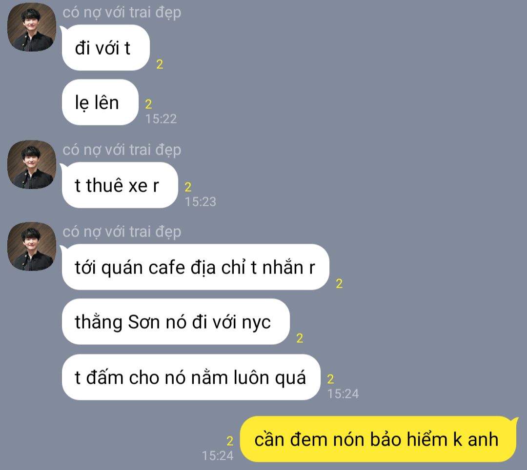Tap the 'thằng Sơn nó đi với nyc' bubble
The width and height of the screenshot is (527, 470).
tap(176, 322)
